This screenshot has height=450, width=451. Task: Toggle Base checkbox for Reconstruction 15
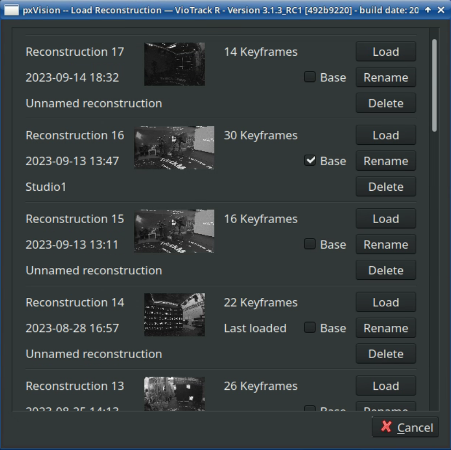[310, 244]
